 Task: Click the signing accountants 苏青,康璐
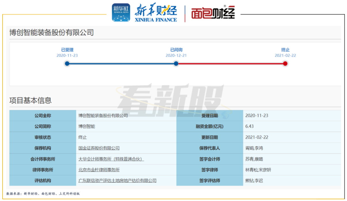pos(254,159)
